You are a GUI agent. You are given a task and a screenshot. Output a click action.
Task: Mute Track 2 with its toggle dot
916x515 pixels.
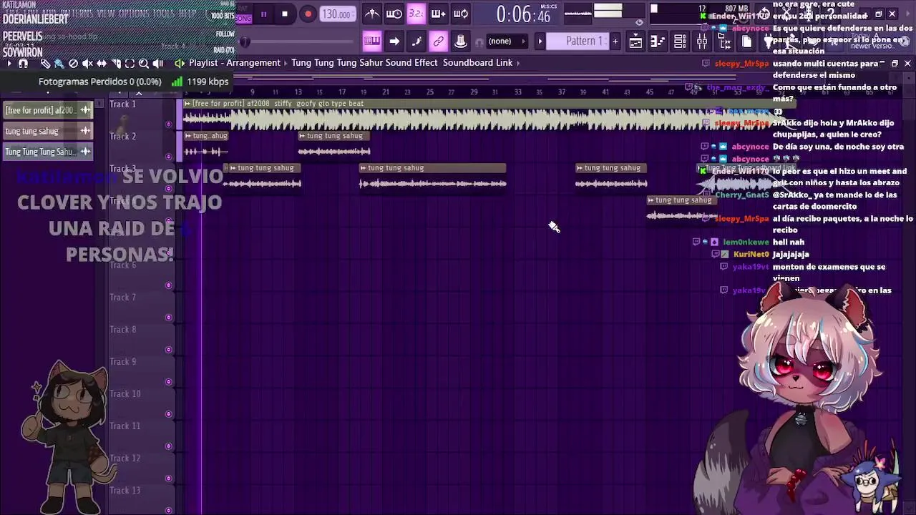pos(169,156)
